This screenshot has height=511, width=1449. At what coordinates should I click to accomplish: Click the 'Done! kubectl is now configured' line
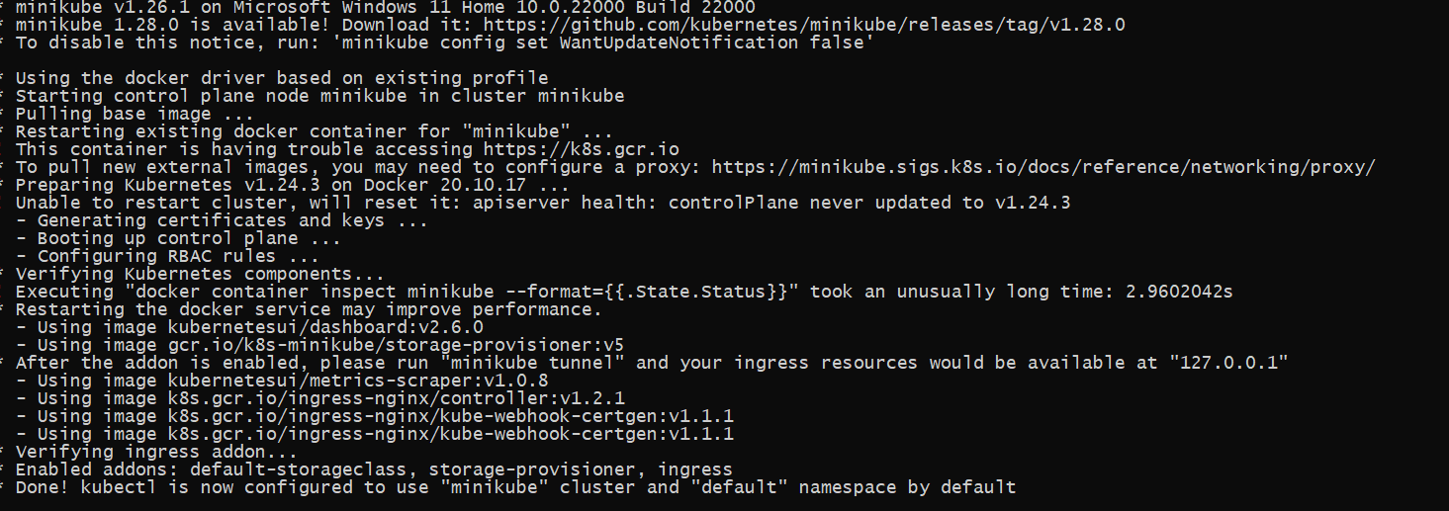coord(515,487)
